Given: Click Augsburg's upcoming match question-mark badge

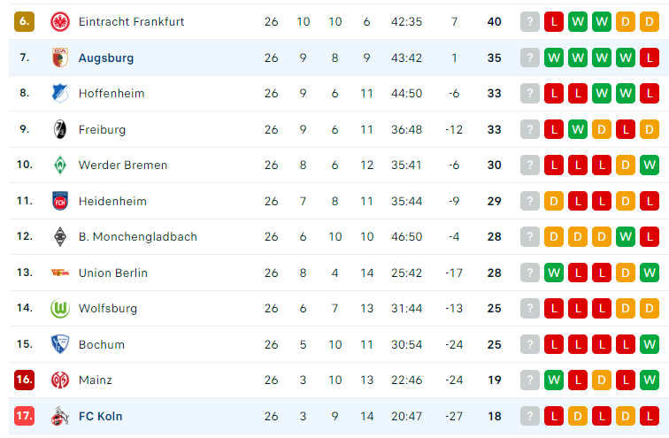Looking at the screenshot, I should click(530, 58).
